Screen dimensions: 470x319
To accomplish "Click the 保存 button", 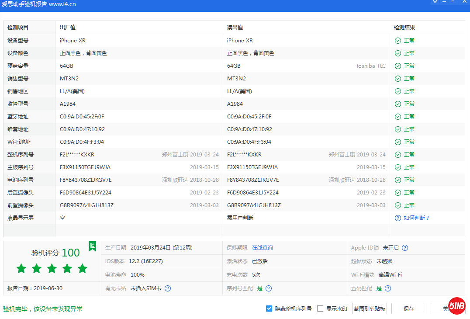I will click(408, 309).
